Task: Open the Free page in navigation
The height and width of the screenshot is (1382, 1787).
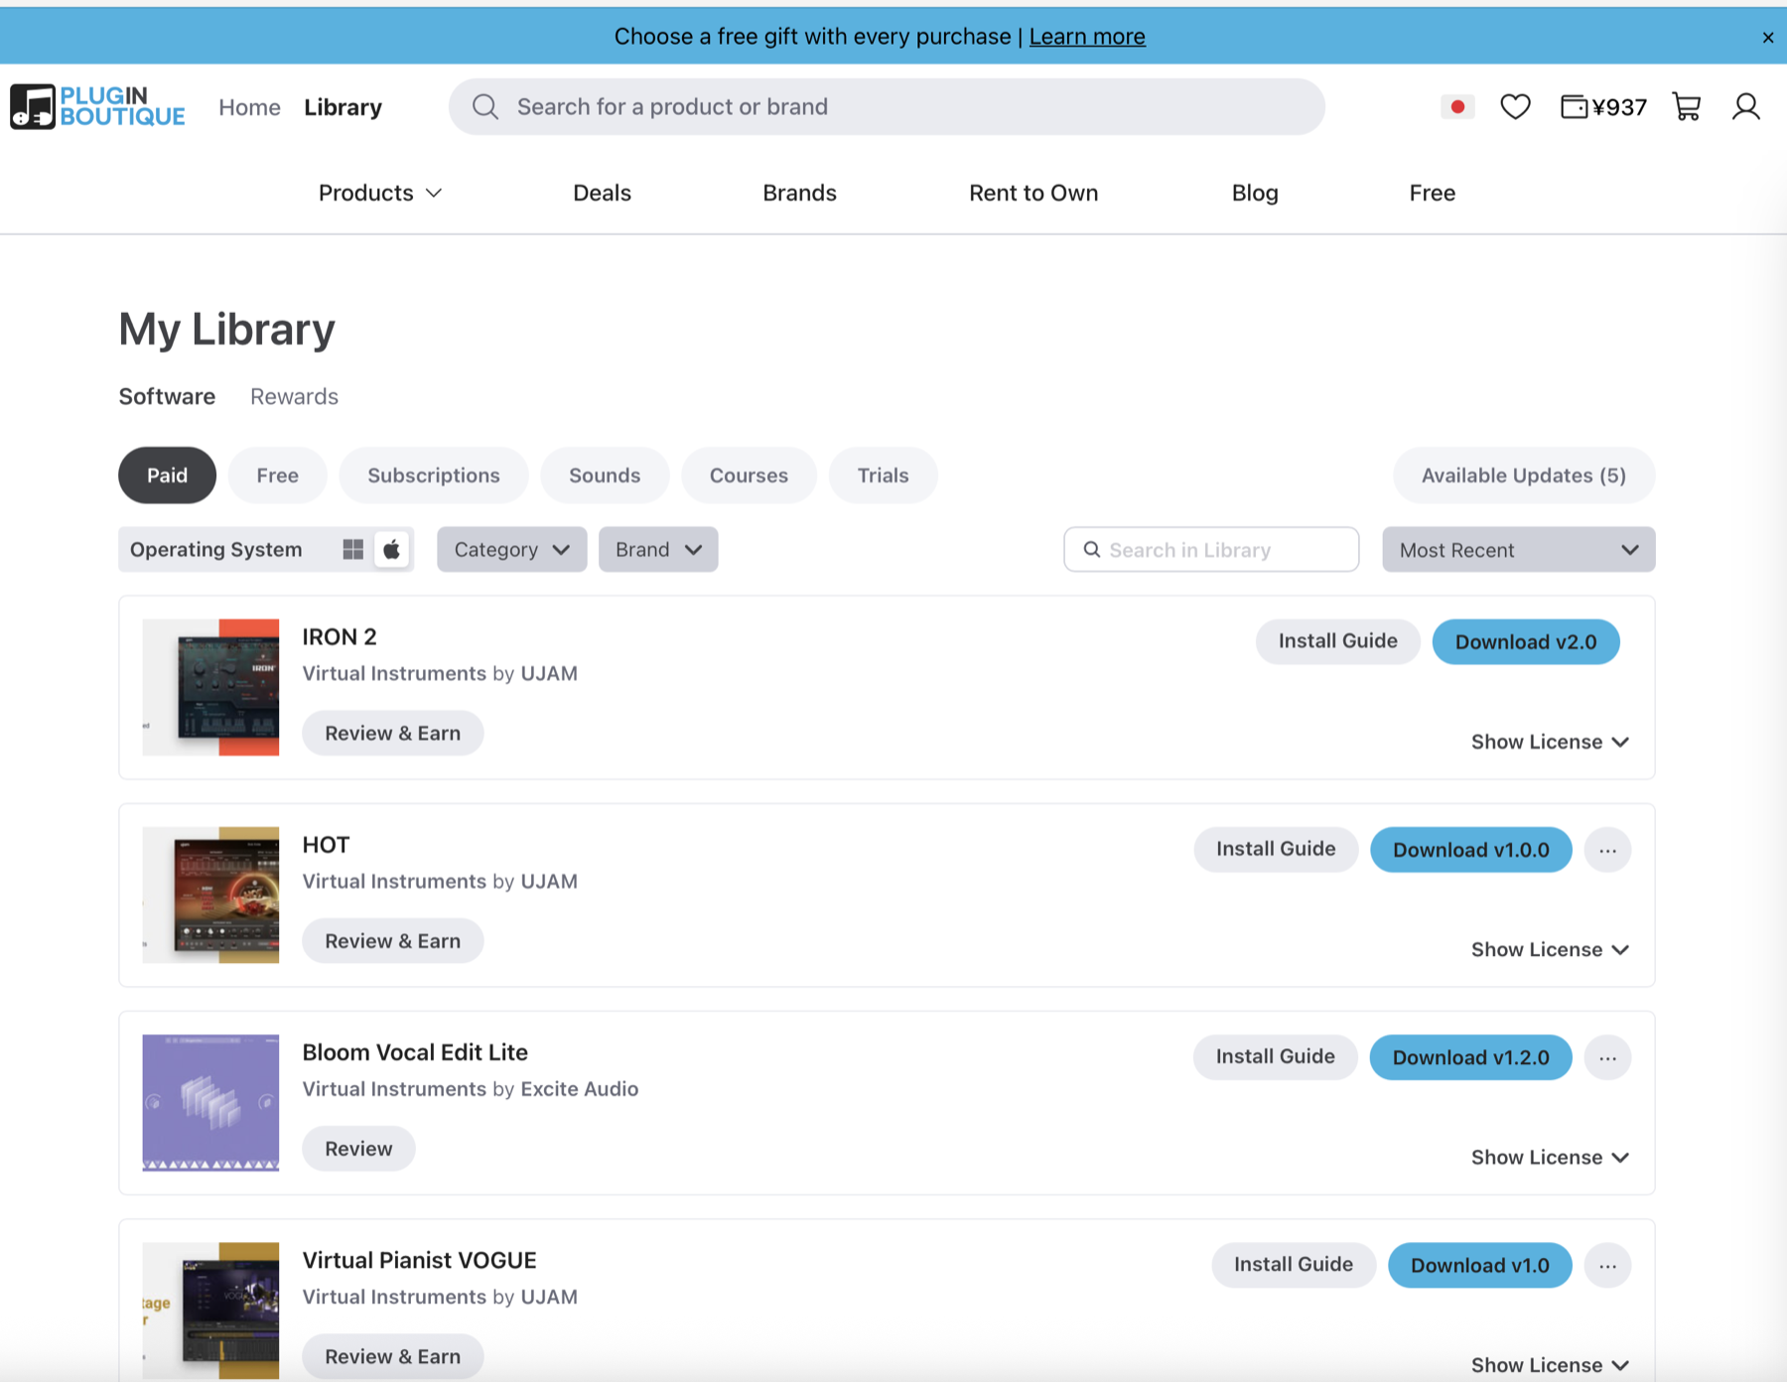Action: [1432, 193]
